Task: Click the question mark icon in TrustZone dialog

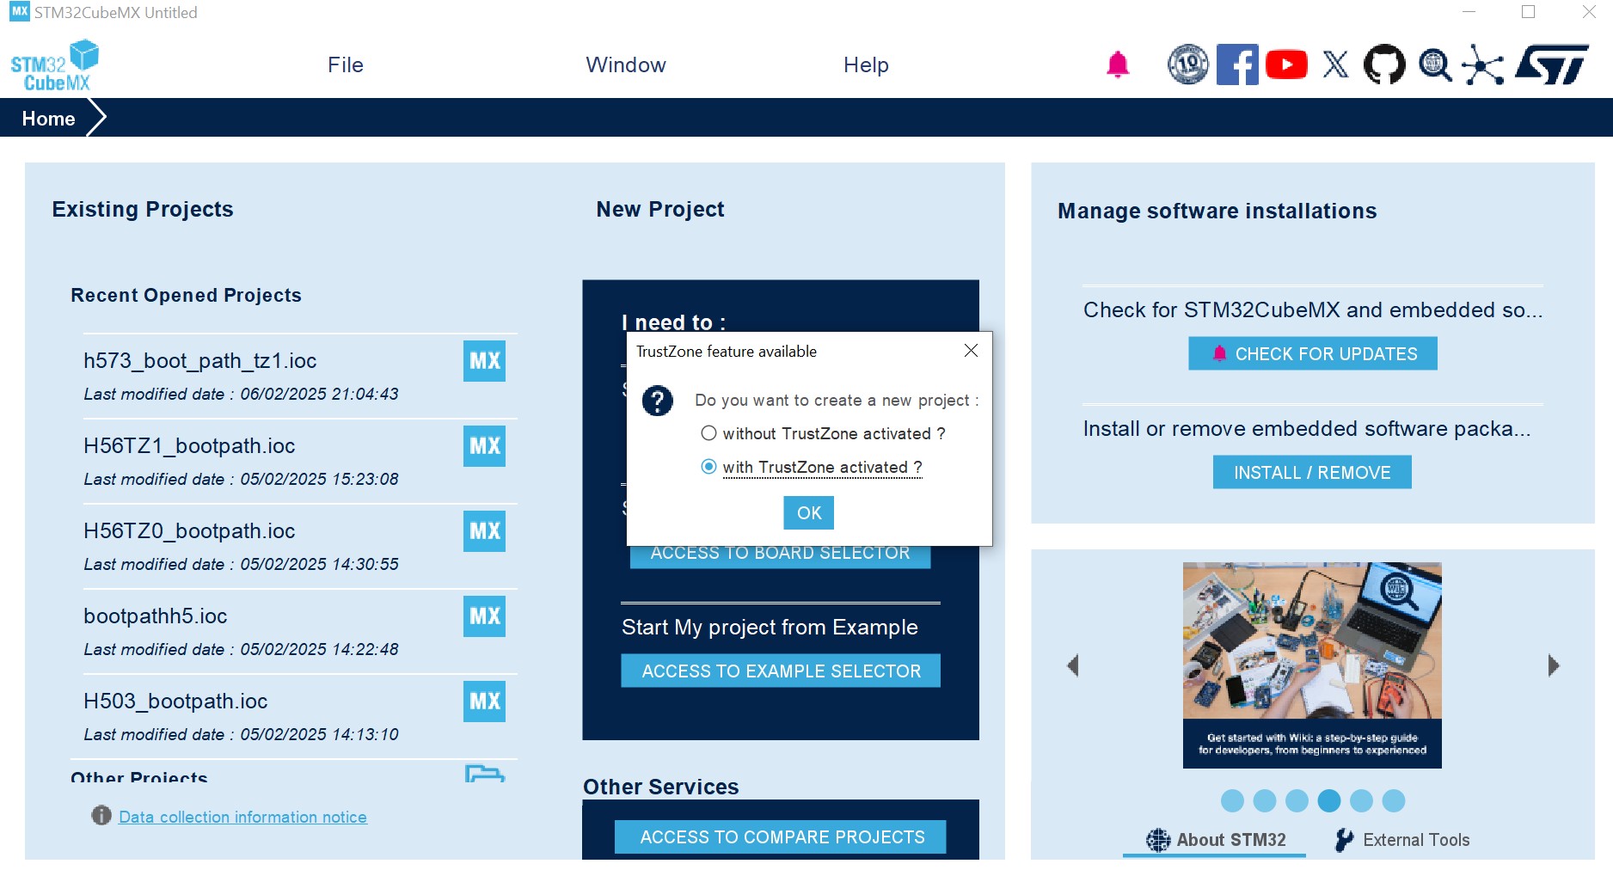Action: (658, 401)
